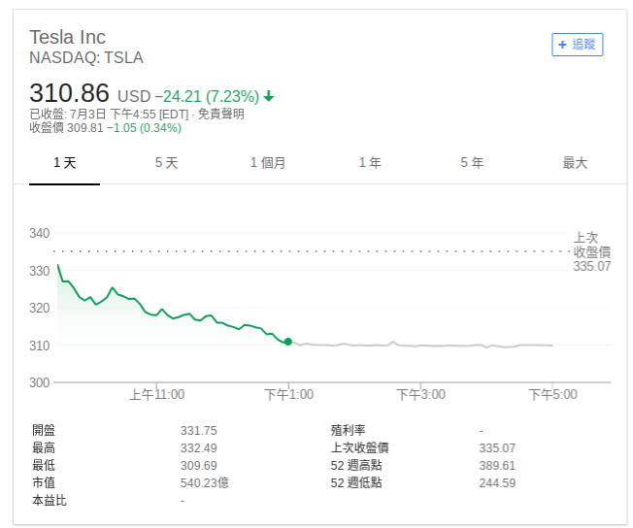Click the 52 週高點 value 389.61
This screenshot has width=633, height=528.
[497, 466]
